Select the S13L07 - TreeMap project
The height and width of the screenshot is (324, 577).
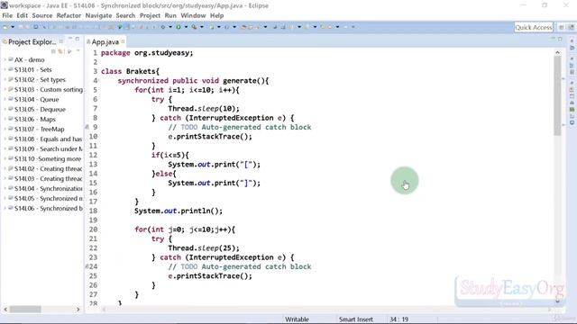(x=40, y=129)
